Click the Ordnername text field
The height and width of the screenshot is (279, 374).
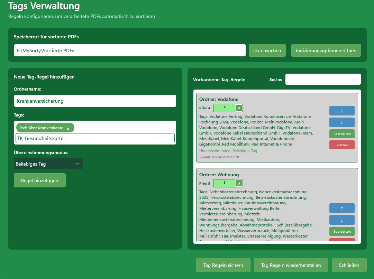[95, 101]
